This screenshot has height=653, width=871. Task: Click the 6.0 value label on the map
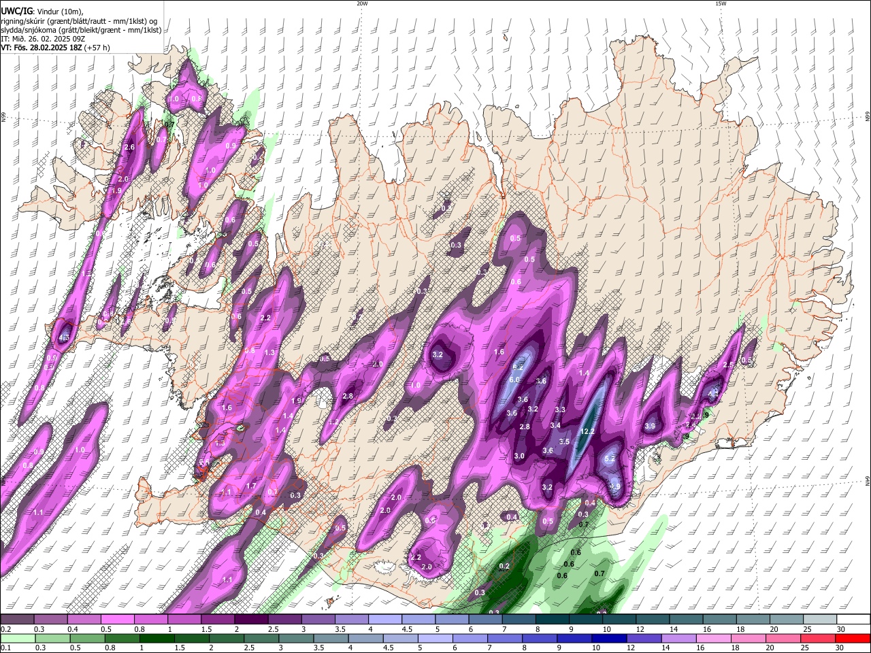514,380
